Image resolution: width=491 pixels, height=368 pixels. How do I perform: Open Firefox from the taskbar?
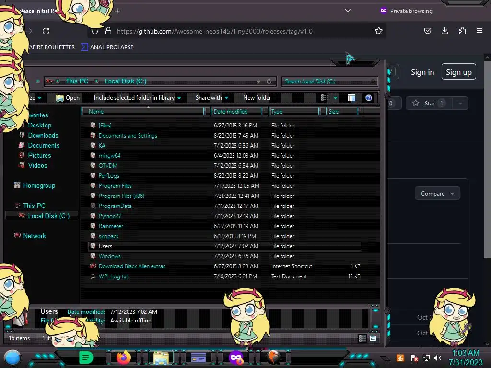pyautogui.click(x=123, y=357)
